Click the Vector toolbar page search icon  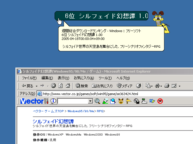113,101
